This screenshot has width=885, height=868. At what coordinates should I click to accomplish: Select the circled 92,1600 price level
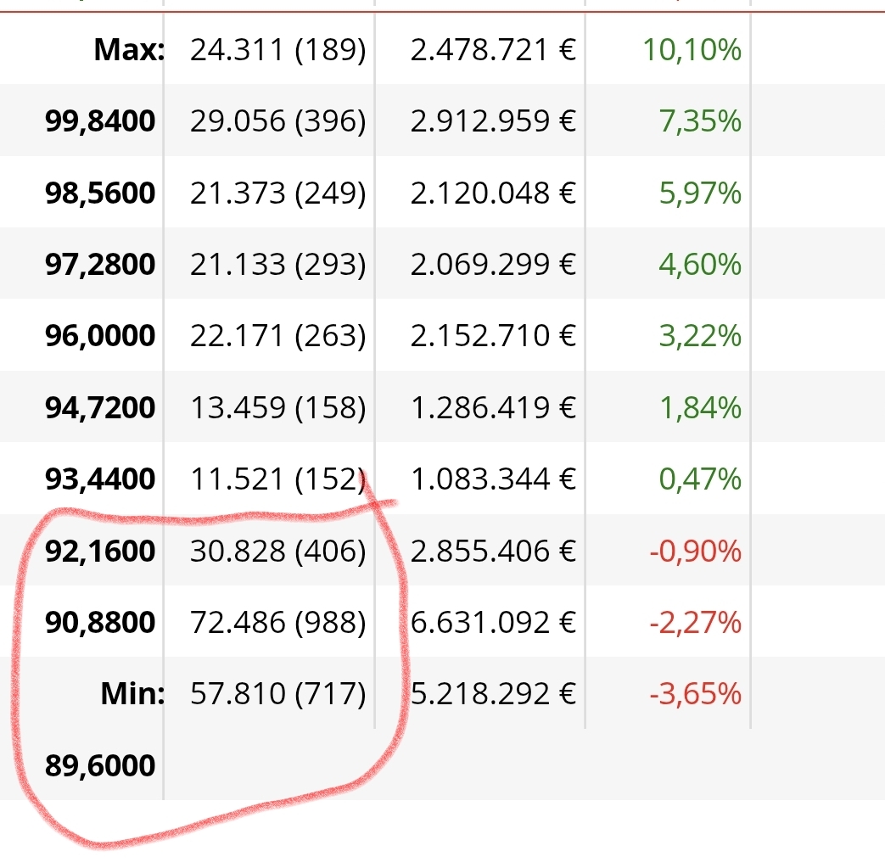coord(100,552)
